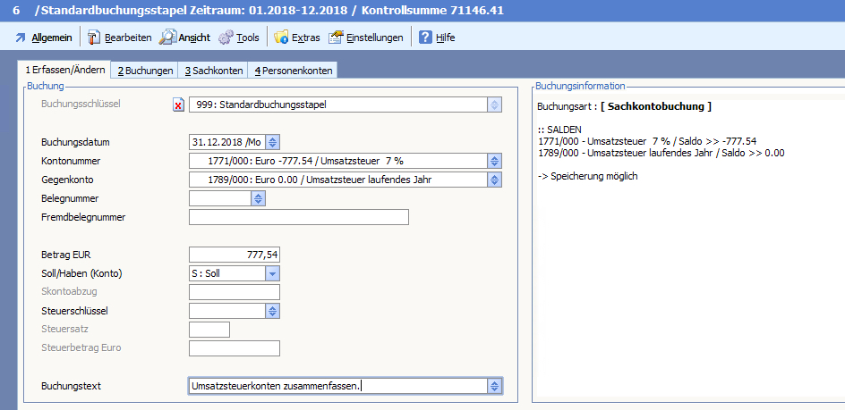This screenshot has width=845, height=410.
Task: Open the Hilfe help menu
Action: click(437, 38)
